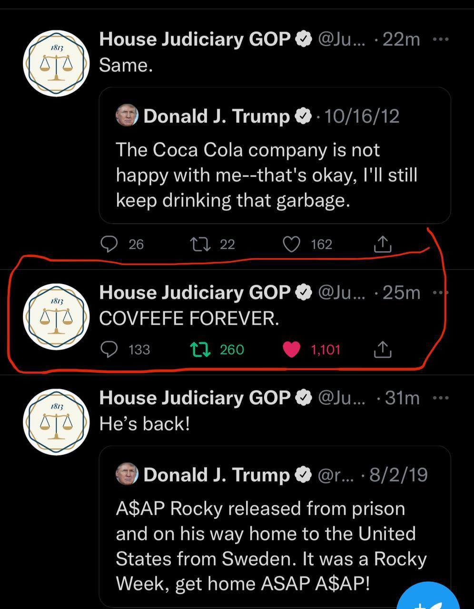Viewport: 474px width, 609px height.
Task: Open profile avatar on "He's back!" tweet
Action: coord(56,422)
